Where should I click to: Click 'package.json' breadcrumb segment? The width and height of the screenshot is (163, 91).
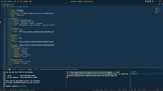pos(12,7)
